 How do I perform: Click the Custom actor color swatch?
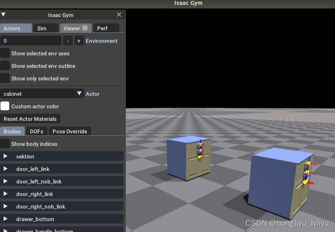click(x=5, y=106)
